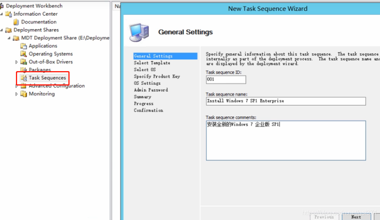380x220 pixels.
Task: Click the Deployment Shares folder icon
Action: [x=9, y=30]
